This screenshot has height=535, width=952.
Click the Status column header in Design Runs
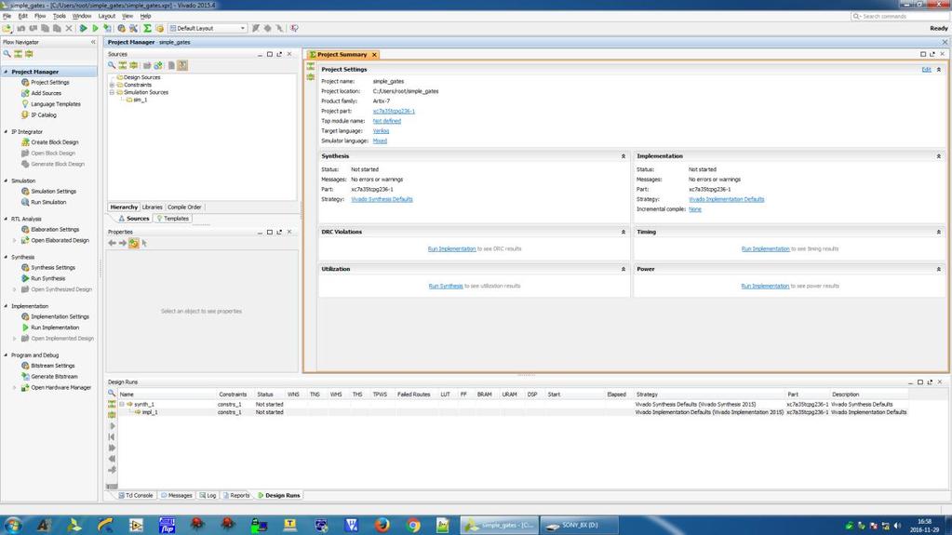point(265,395)
